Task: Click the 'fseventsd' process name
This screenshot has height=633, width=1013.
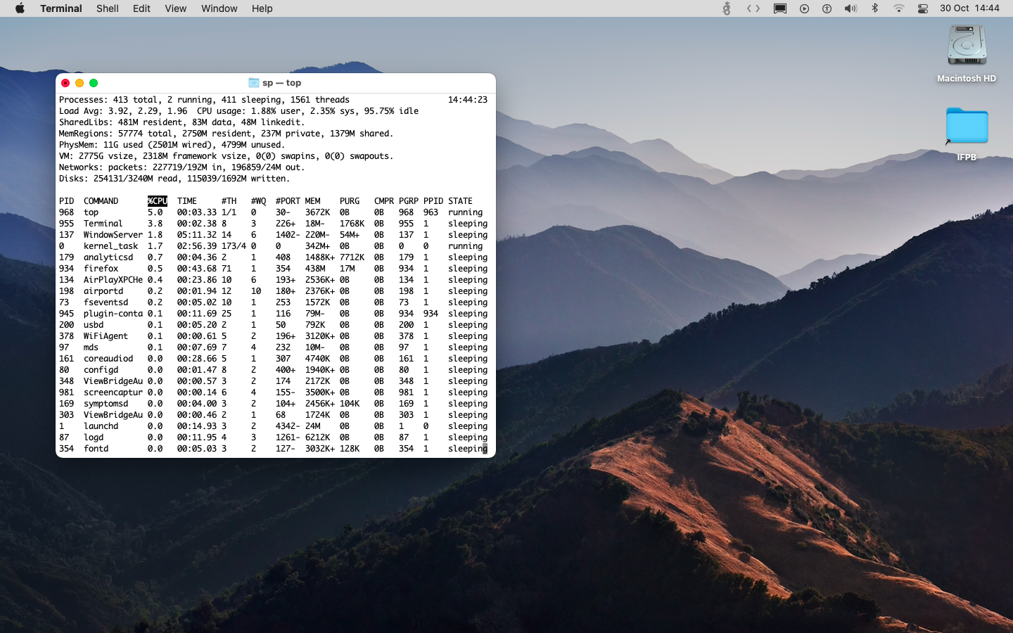Action: (106, 302)
